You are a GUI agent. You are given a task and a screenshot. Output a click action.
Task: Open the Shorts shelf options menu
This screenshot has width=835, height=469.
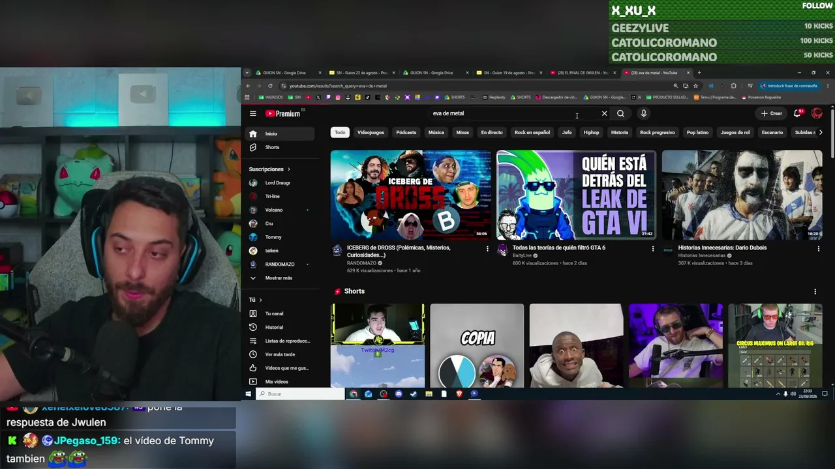tap(815, 291)
